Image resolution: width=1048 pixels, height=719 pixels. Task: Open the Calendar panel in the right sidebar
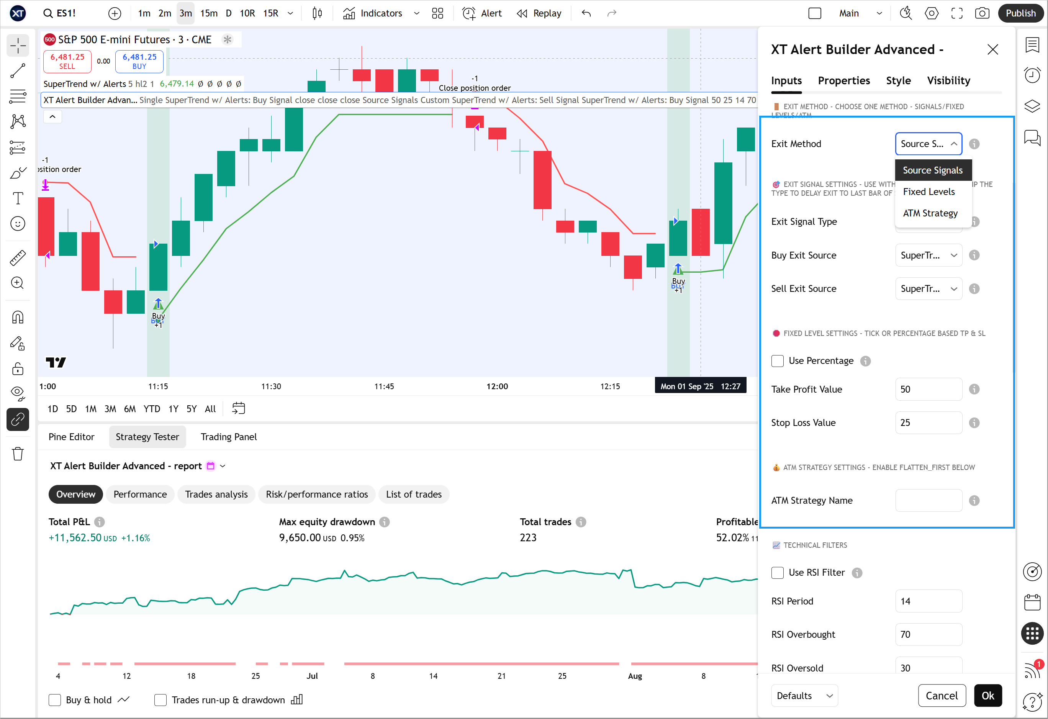[x=1032, y=602]
